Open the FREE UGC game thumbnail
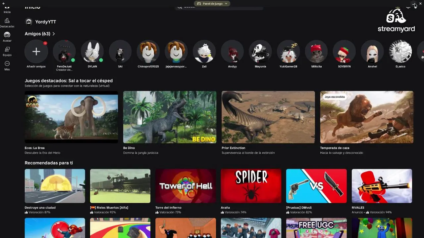The image size is (424, 238). (x=316, y=228)
